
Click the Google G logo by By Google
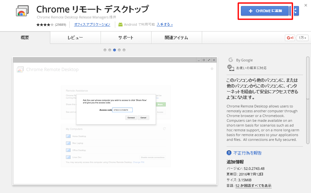pyautogui.click(x=230, y=60)
